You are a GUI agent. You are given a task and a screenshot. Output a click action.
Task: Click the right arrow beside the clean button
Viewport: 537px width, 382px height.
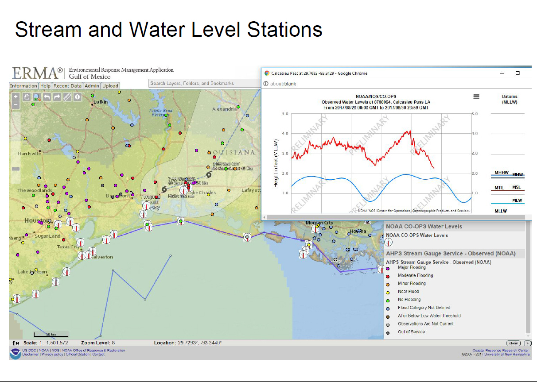(x=528, y=343)
